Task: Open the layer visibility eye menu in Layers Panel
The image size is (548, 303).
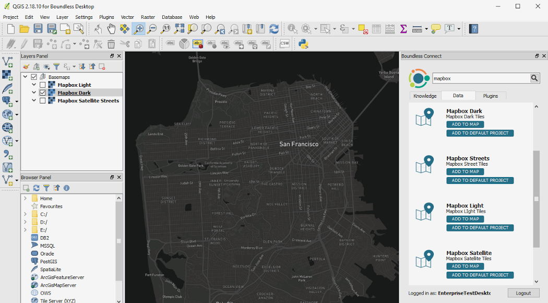Action: 46,66
